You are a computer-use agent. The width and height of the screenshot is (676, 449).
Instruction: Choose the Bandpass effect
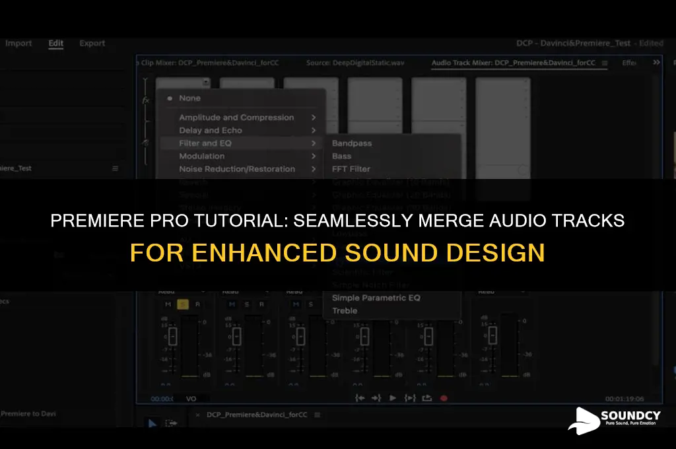(352, 143)
